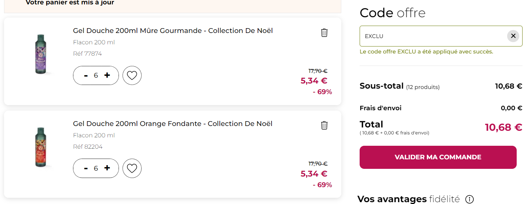
Task: Clear the EXCLU offer code
Action: (513, 36)
